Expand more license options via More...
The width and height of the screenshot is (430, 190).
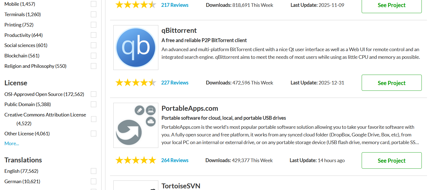click(x=12, y=144)
